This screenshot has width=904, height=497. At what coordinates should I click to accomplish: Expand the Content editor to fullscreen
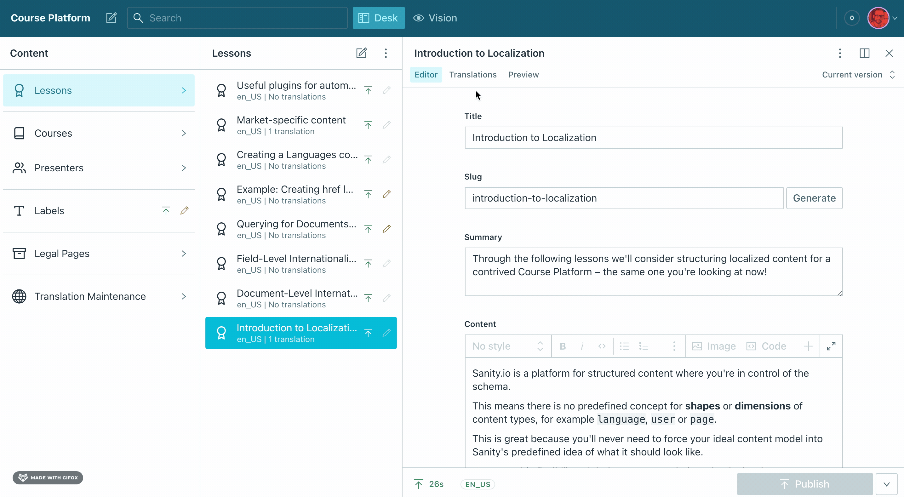831,346
